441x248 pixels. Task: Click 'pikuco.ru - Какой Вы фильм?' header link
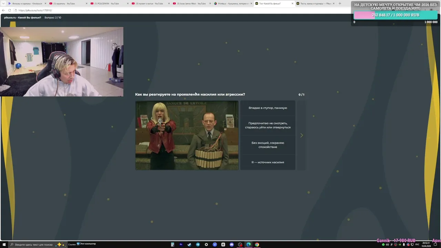coord(22,18)
